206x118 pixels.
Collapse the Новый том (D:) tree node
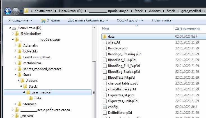click(x=10, y=28)
